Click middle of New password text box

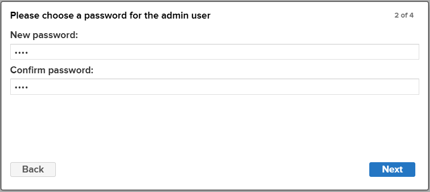(215, 52)
